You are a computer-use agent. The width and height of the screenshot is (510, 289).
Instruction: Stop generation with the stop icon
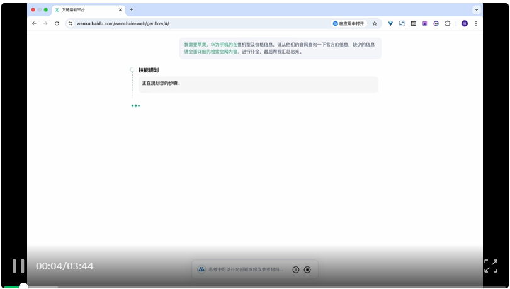[307, 269]
